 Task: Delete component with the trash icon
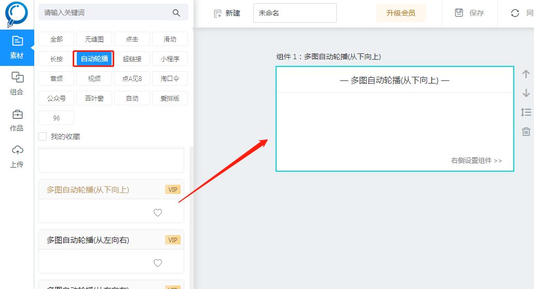pos(526,132)
